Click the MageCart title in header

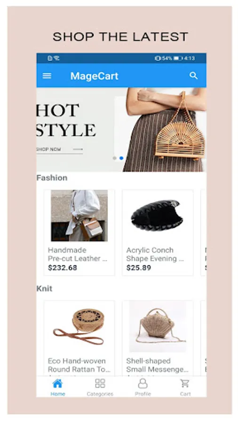point(95,76)
